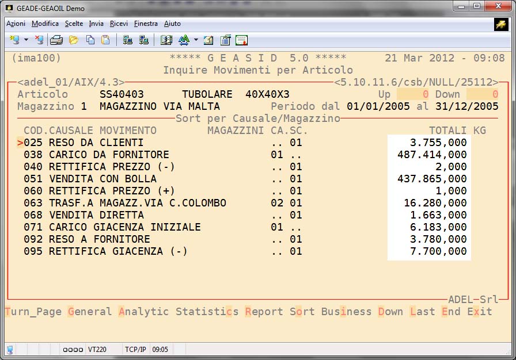516x360 pixels.
Task: Open the Scelte menu
Action: point(74,24)
